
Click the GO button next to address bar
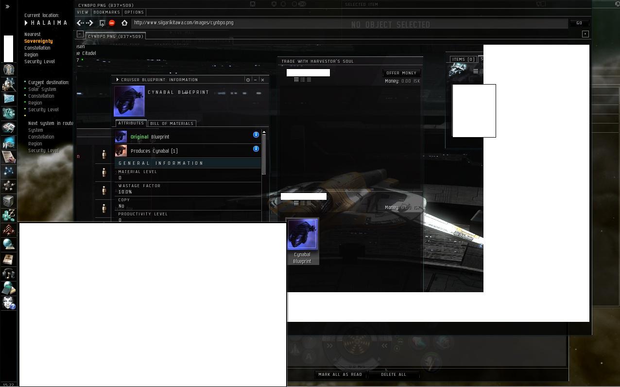579,23
